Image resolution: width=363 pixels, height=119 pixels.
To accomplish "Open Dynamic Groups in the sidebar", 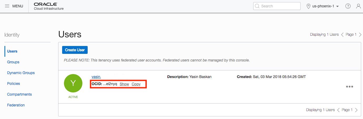I will [21, 73].
